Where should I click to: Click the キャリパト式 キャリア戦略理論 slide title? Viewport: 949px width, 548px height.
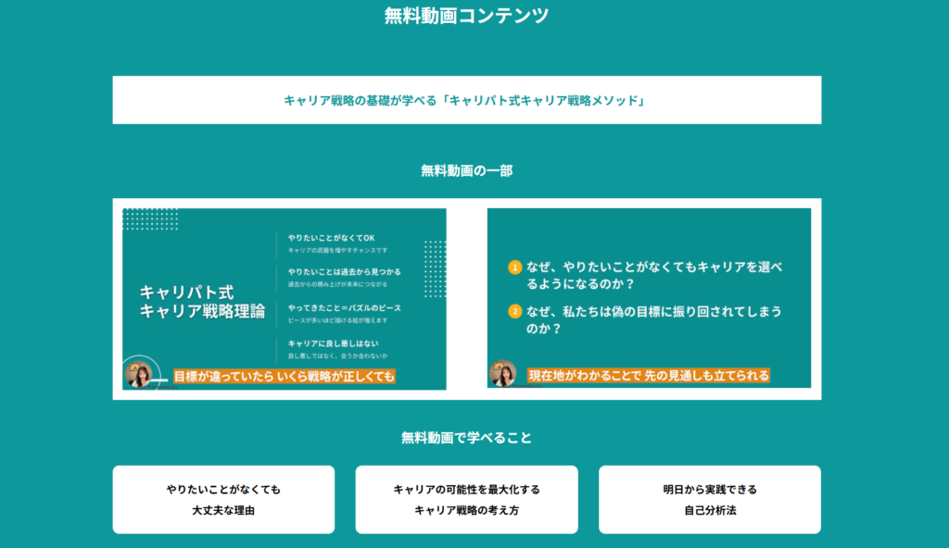202,302
